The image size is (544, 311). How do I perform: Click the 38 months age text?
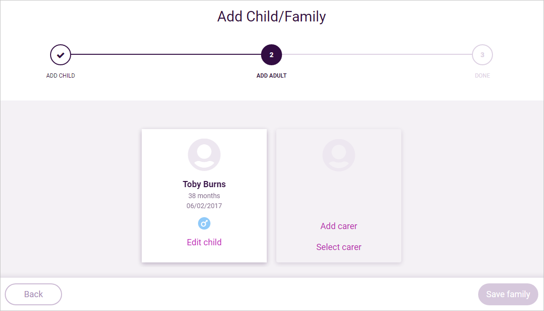204,196
